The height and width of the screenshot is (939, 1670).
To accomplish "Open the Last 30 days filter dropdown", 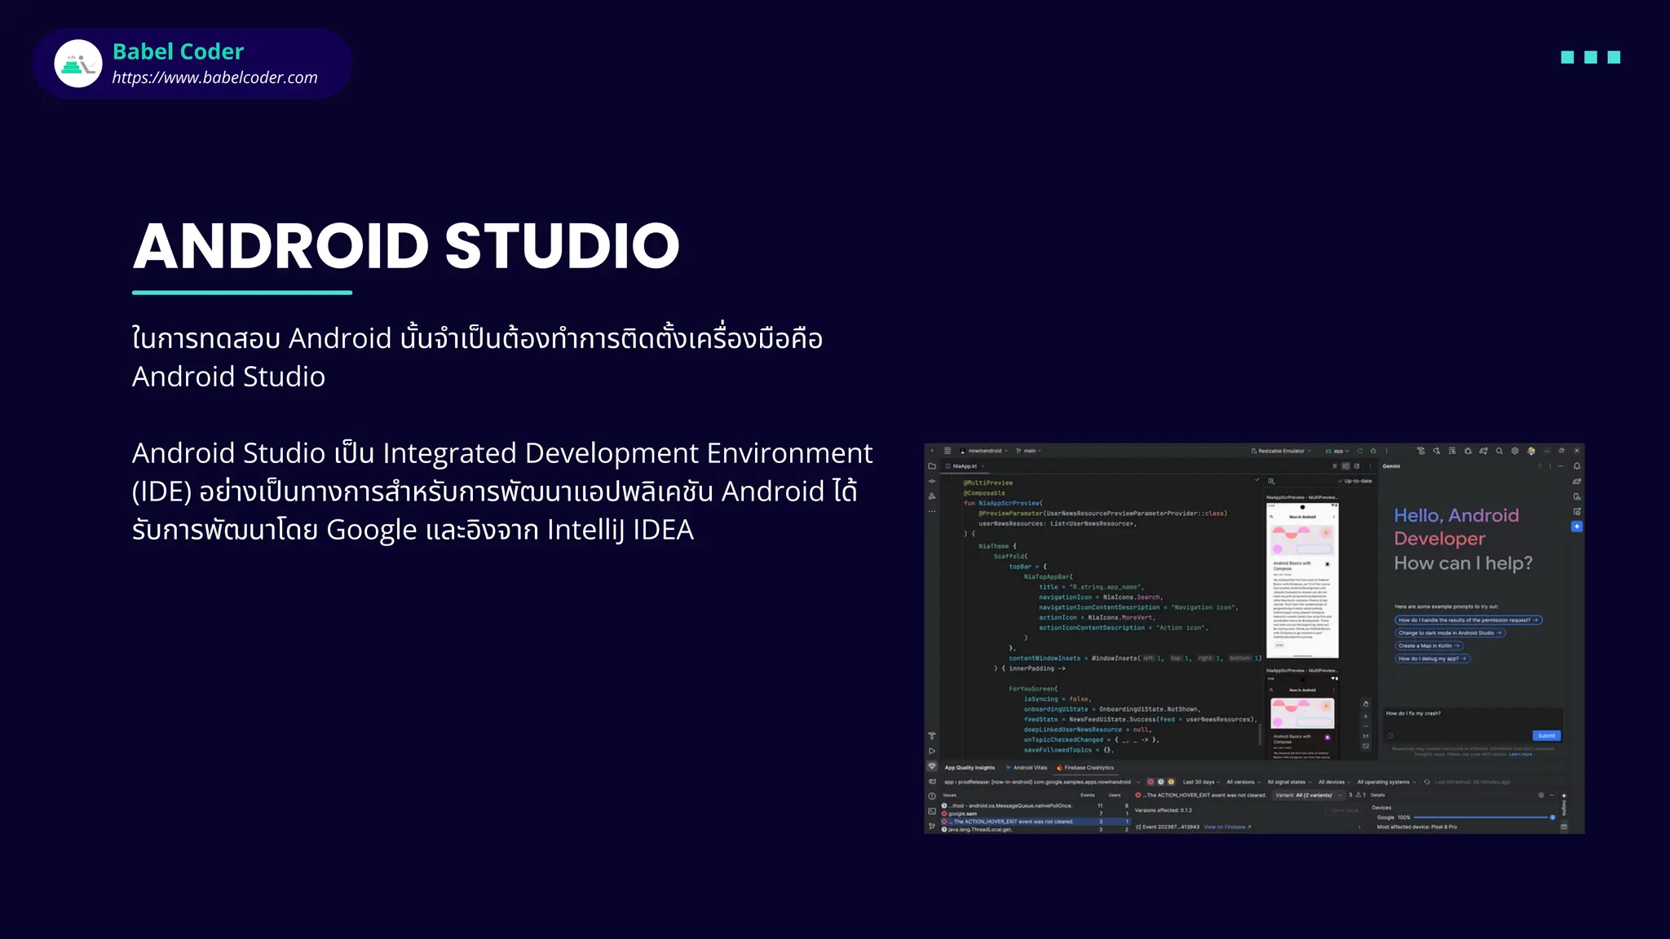I will [x=1201, y=782].
